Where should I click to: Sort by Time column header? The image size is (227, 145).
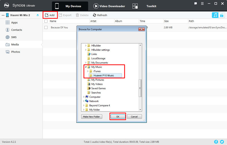(142, 21)
